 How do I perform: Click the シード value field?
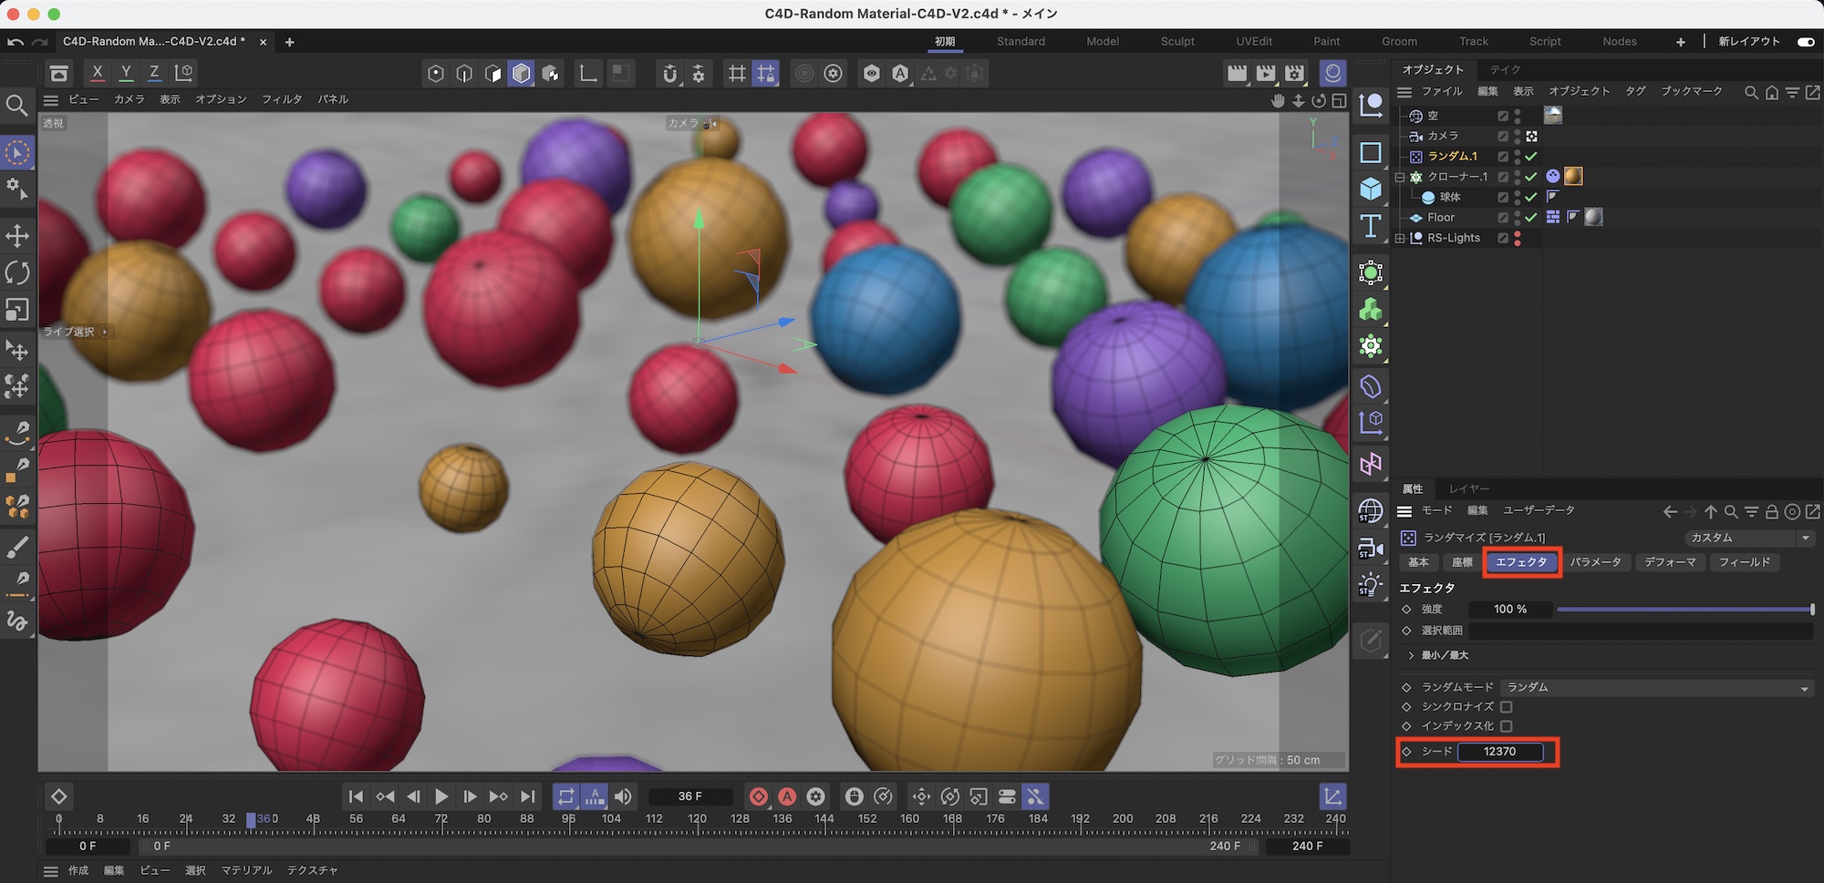click(x=1500, y=752)
